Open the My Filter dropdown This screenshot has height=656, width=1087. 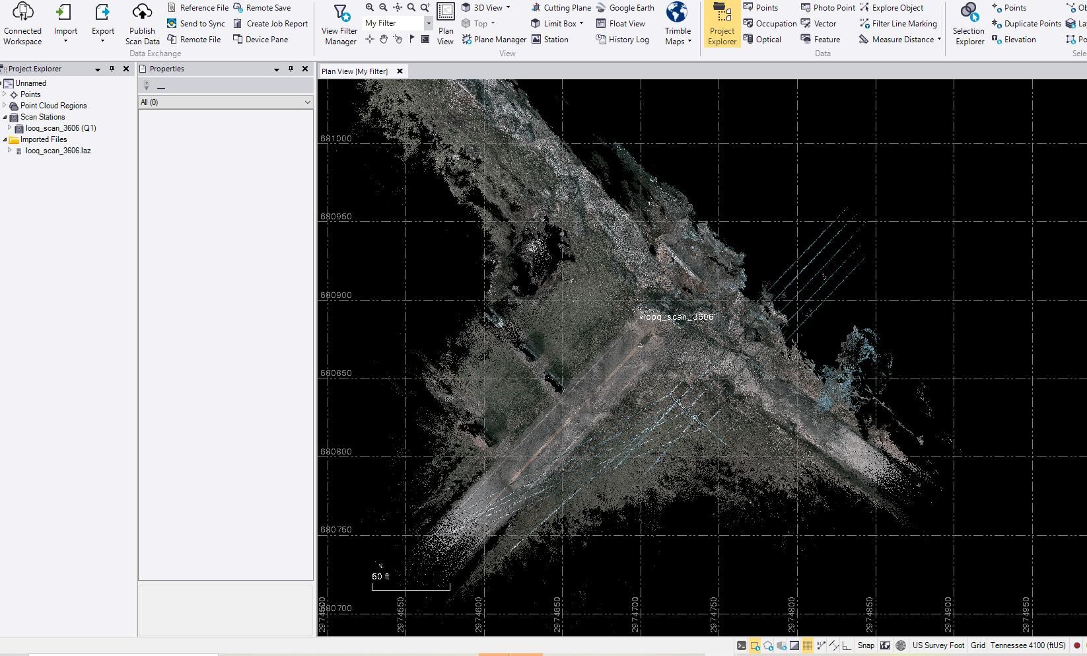point(428,23)
